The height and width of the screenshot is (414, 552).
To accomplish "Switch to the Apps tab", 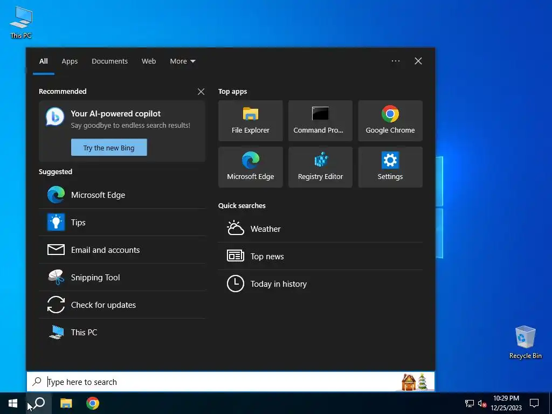I will point(70,61).
